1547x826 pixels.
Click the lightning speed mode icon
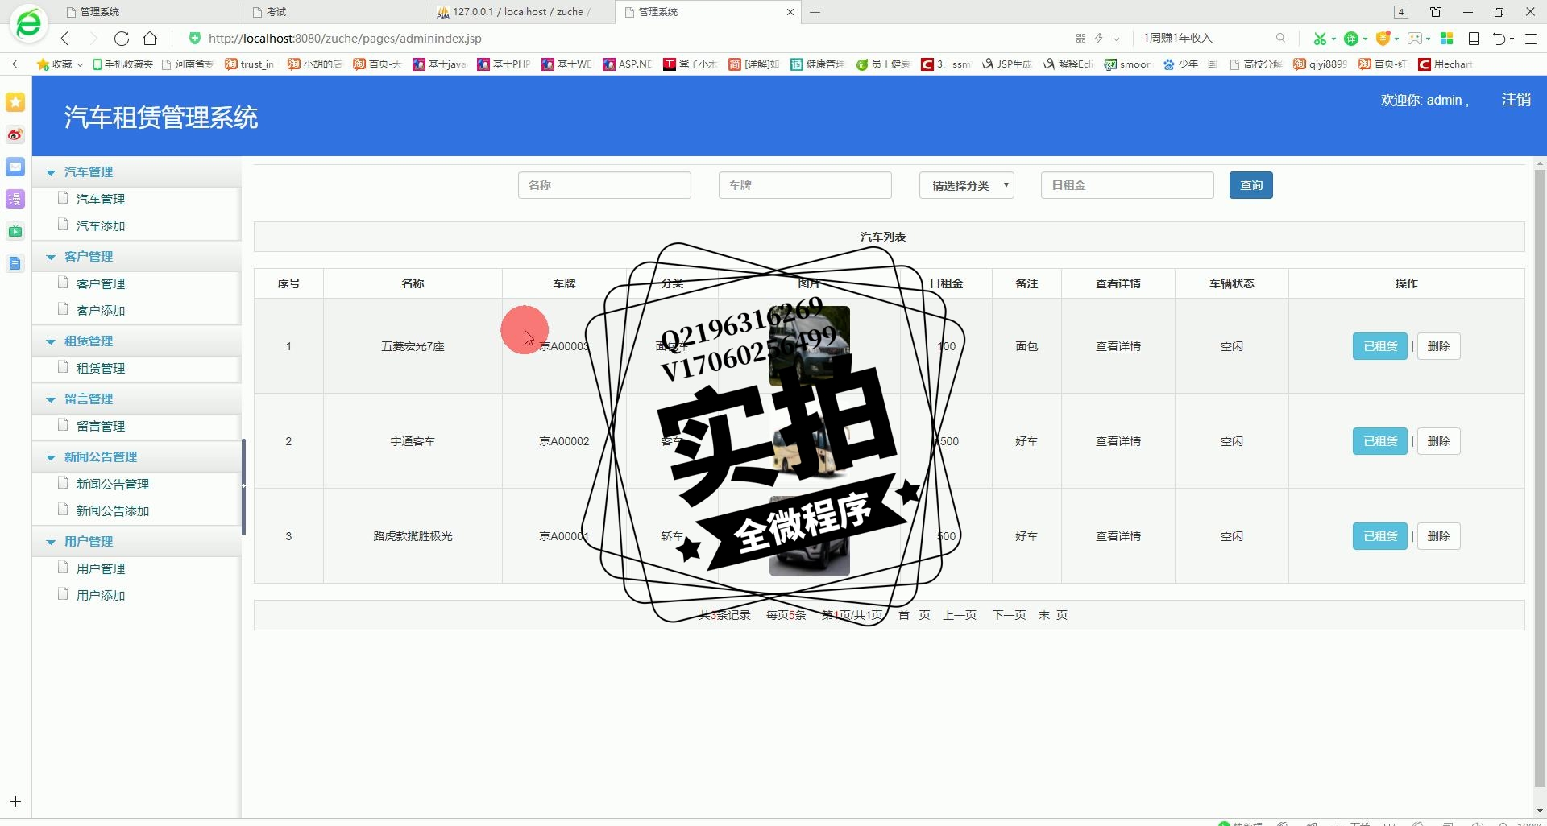(x=1098, y=38)
